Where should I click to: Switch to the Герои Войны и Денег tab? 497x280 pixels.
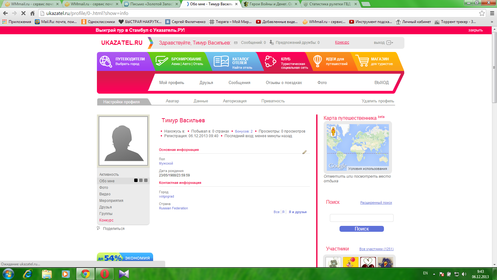pos(271,4)
